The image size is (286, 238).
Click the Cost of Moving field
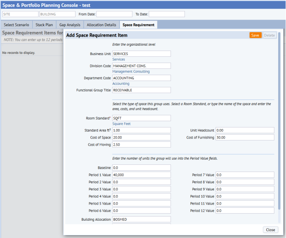(x=141, y=145)
